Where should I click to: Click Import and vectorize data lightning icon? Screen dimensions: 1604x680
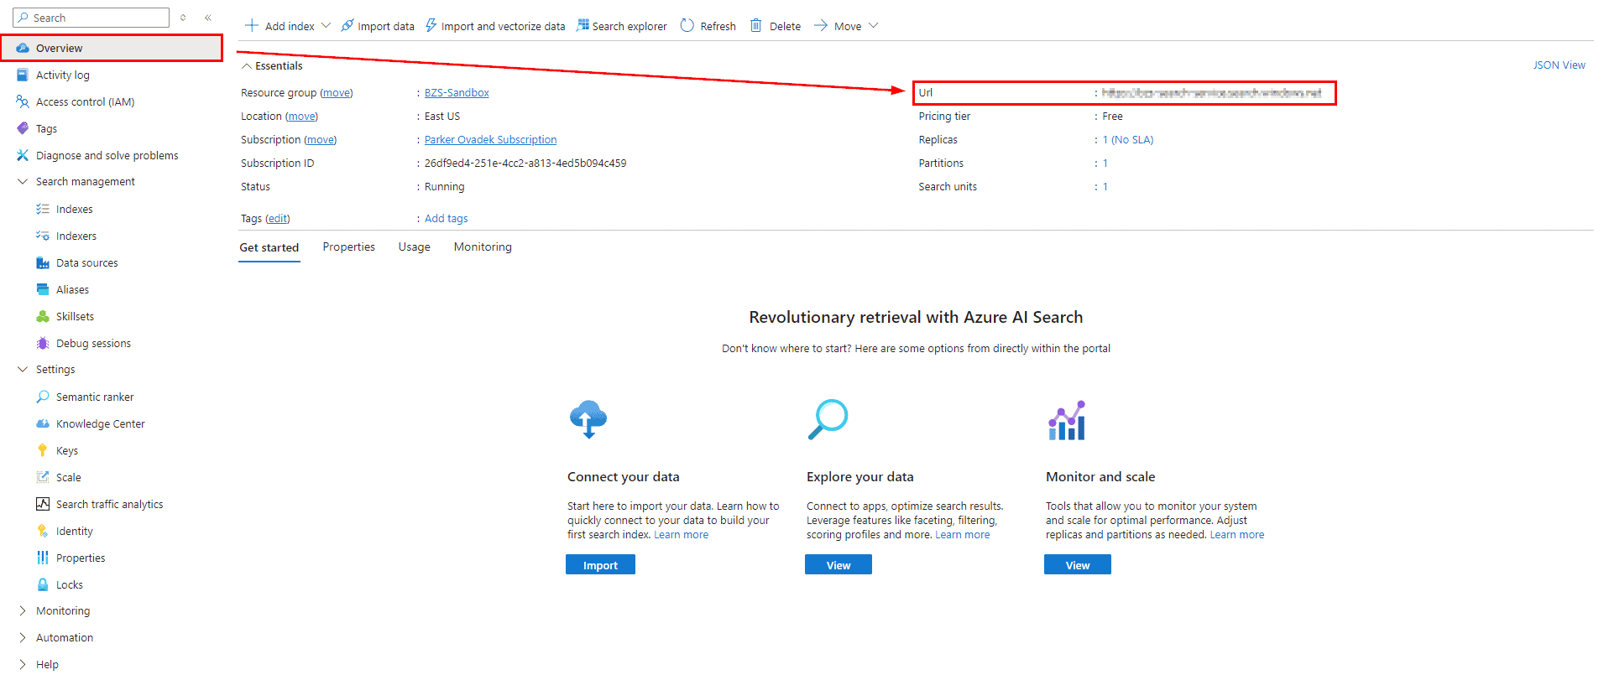point(431,25)
